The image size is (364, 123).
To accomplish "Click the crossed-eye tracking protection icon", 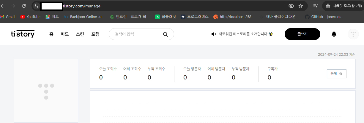I will tap(291, 6).
